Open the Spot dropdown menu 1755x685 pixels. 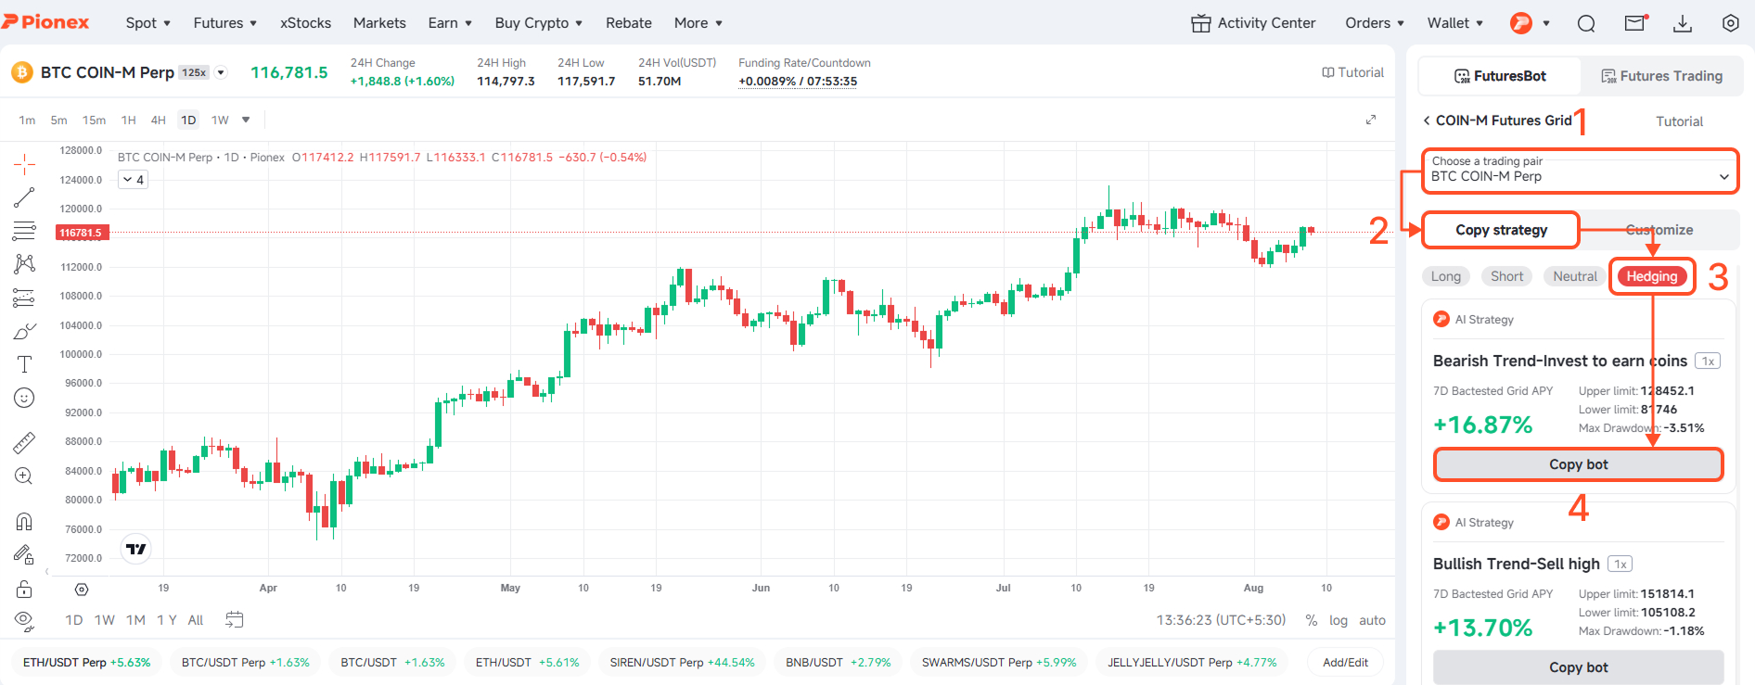148,23
